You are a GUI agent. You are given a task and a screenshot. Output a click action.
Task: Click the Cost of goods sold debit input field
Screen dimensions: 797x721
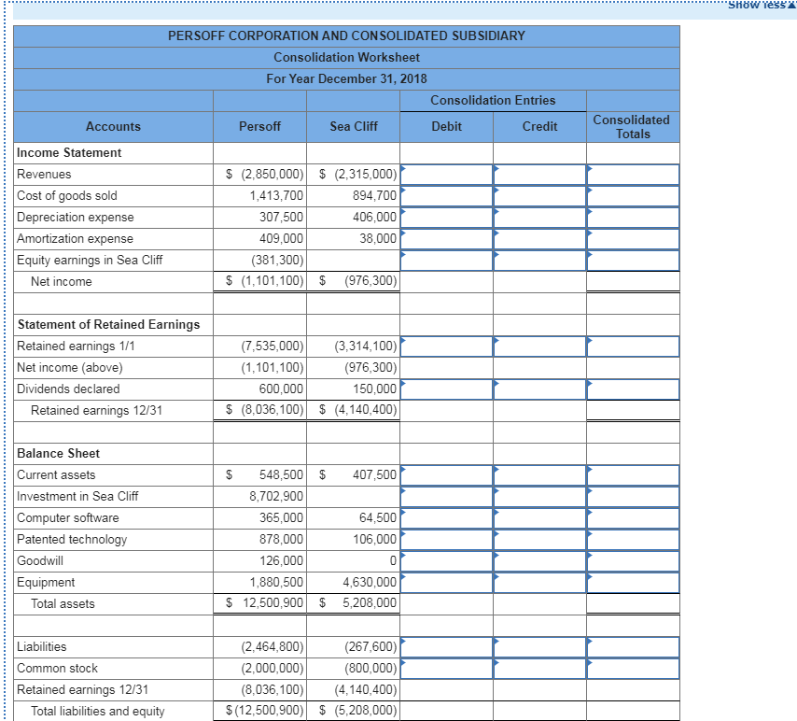(x=446, y=195)
